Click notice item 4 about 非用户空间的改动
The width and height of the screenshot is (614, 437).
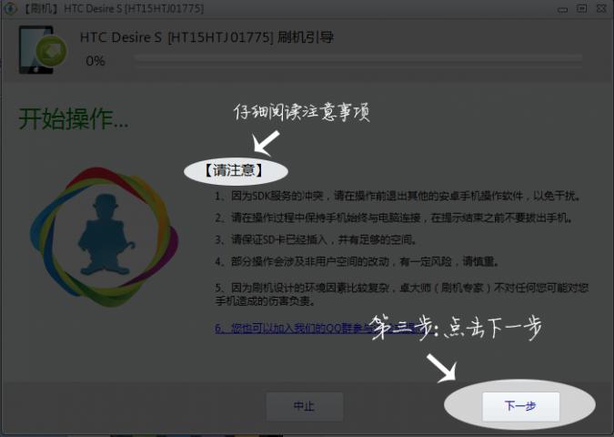point(357,261)
